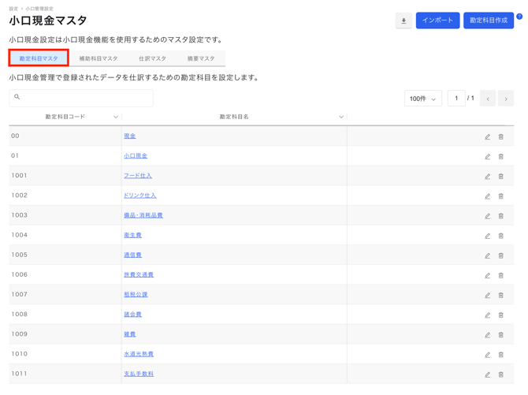Open the 雑費 account link

click(130, 334)
